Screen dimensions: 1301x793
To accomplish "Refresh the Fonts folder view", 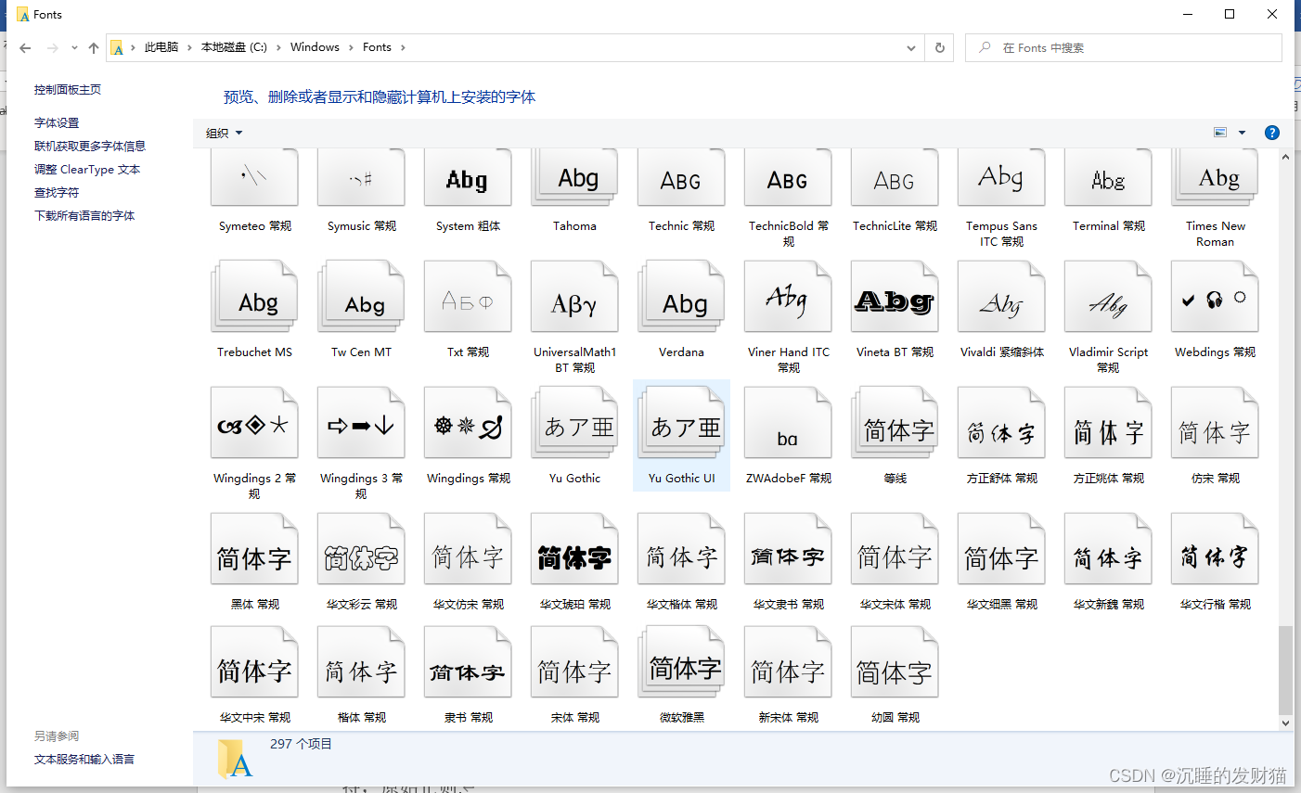I will click(940, 48).
